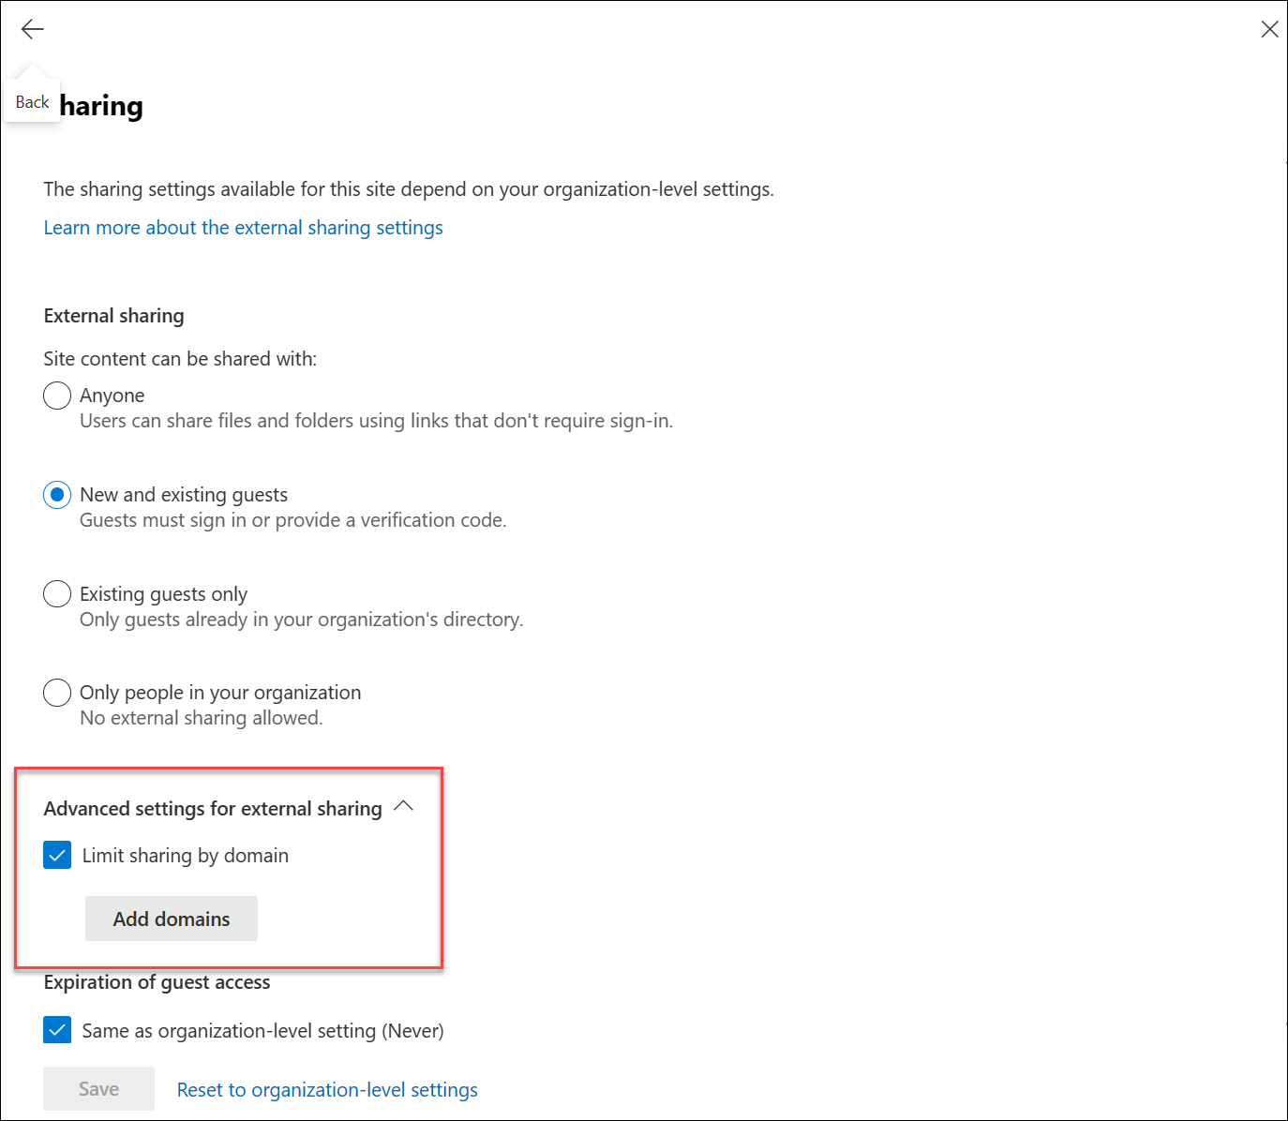The width and height of the screenshot is (1288, 1121).
Task: Toggle Same as organization-level setting checkbox
Action: click(x=57, y=1030)
